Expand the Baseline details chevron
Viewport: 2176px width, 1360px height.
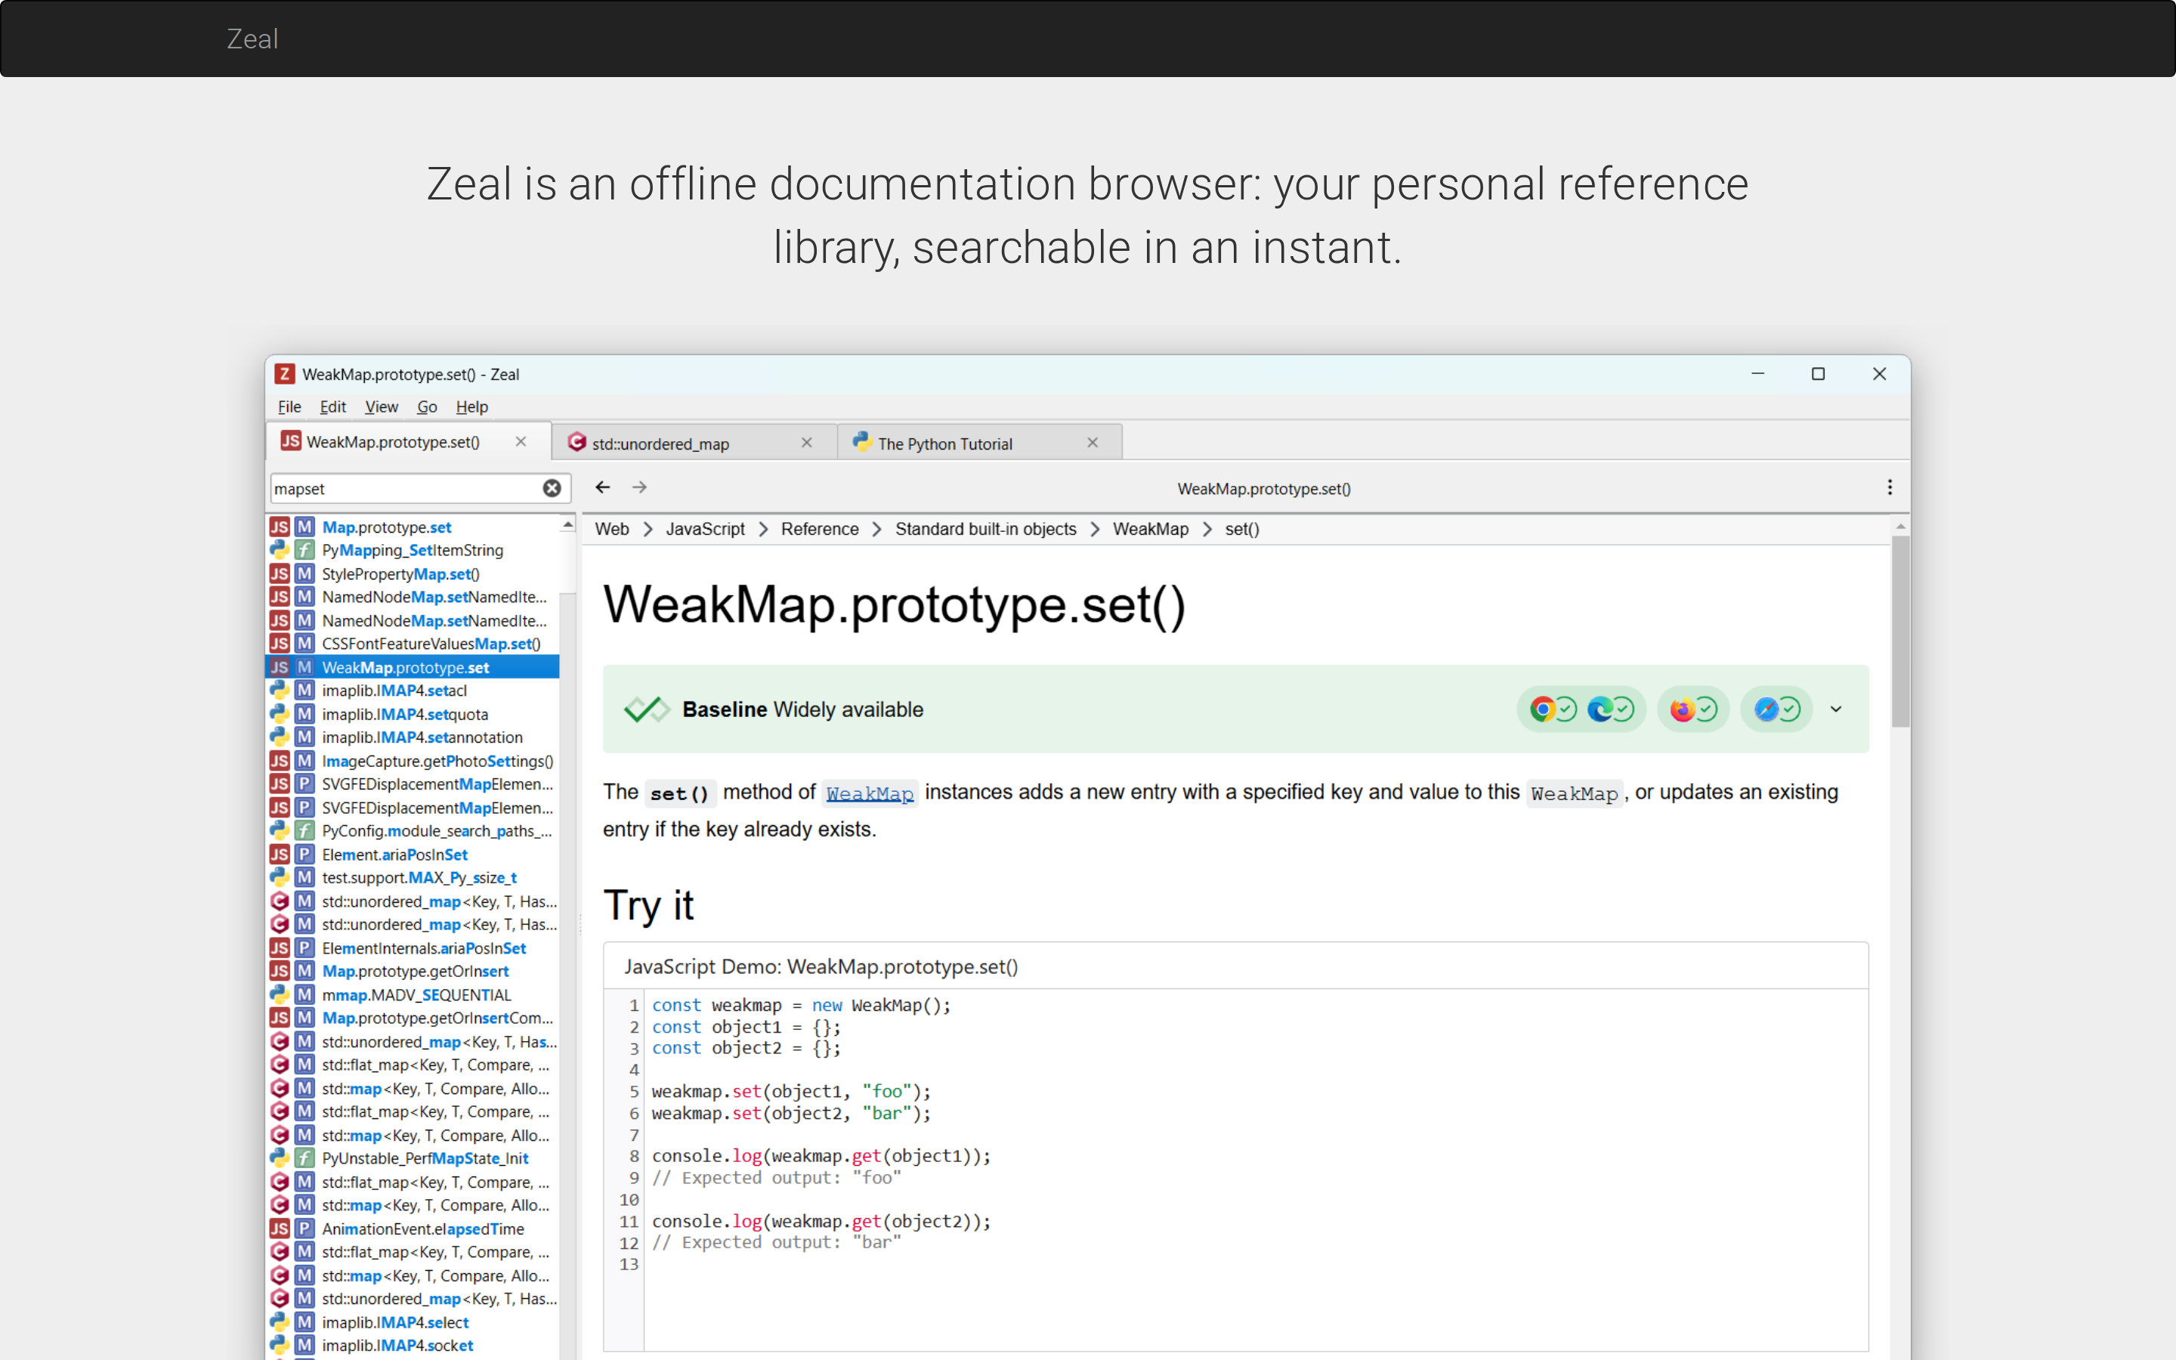pyautogui.click(x=1836, y=709)
